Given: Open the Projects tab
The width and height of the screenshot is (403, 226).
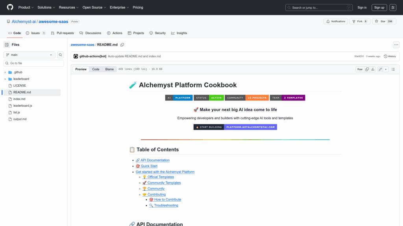Looking at the screenshot, I should [136, 33].
